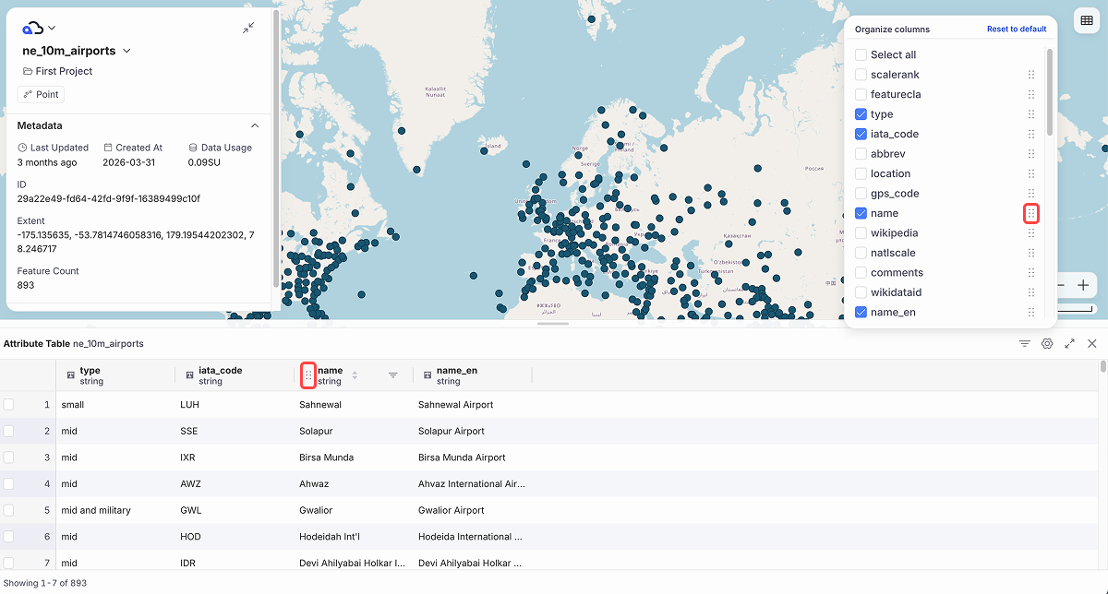
Task: Open the cloud logo dropdown menu
Action: (x=39, y=29)
